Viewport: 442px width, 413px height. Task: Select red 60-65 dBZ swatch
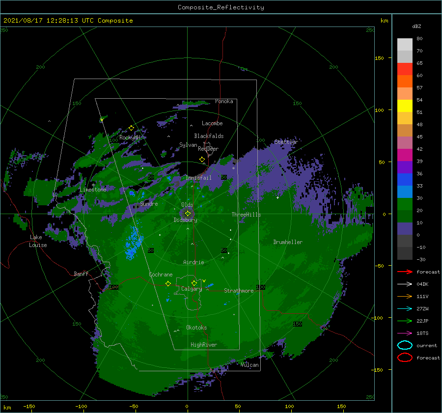coord(405,69)
